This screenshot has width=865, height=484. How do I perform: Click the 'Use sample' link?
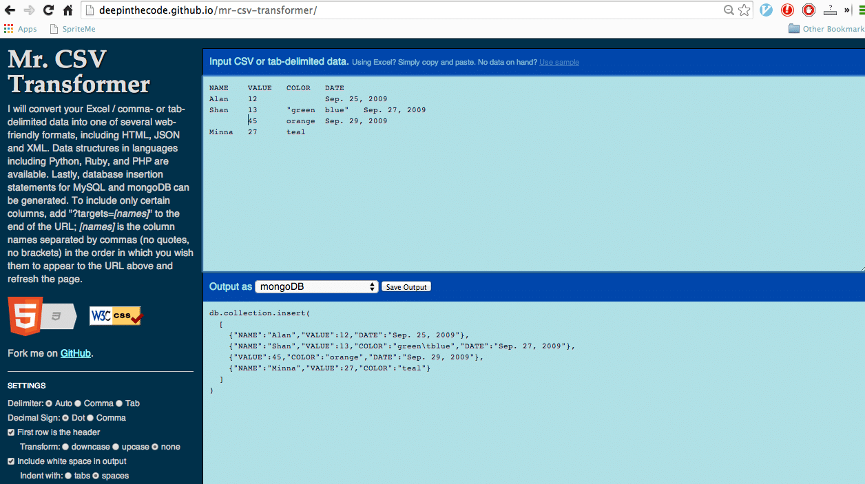(559, 62)
